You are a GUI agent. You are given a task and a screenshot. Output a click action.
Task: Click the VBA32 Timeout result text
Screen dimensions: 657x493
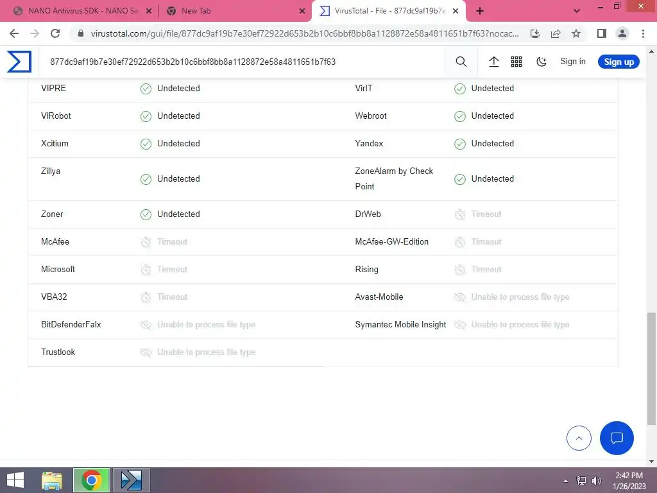pyautogui.click(x=172, y=297)
